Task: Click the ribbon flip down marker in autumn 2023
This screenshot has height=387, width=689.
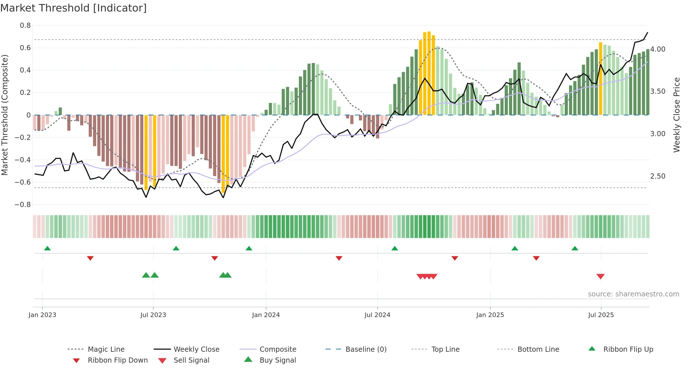Action: (214, 258)
